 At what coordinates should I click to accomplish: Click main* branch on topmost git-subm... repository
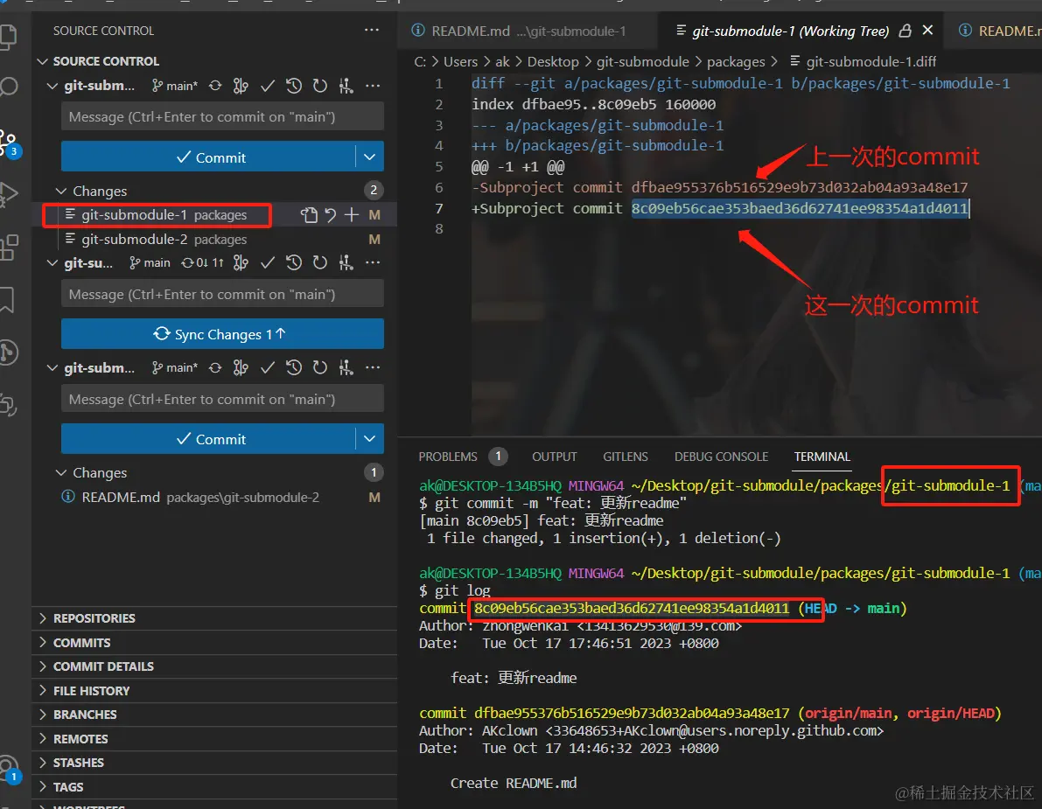(x=175, y=86)
